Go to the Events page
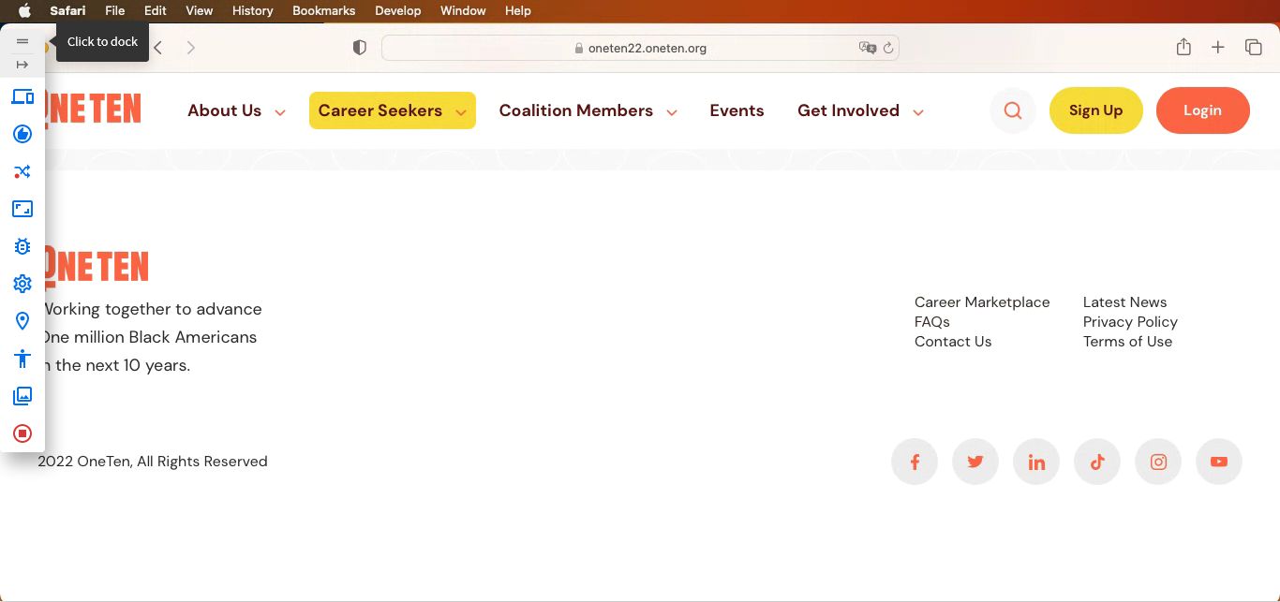 737,110
